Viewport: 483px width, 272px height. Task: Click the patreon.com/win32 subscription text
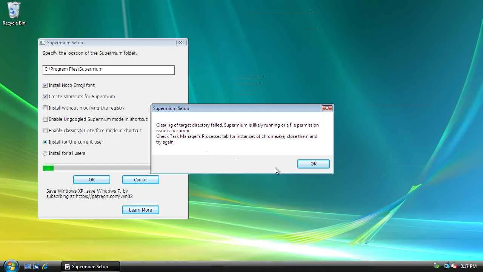89,196
